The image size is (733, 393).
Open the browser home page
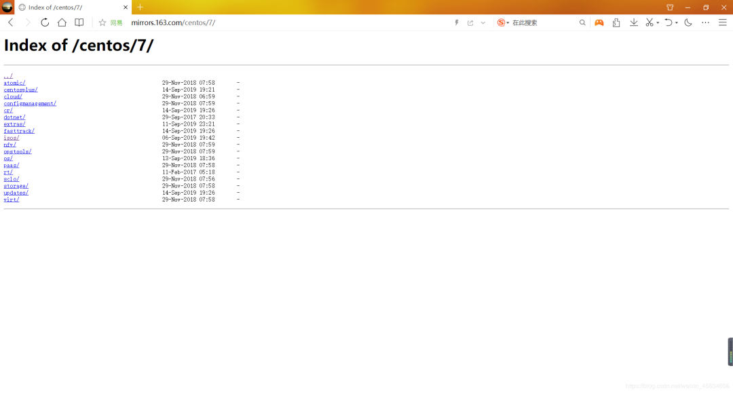pos(62,22)
